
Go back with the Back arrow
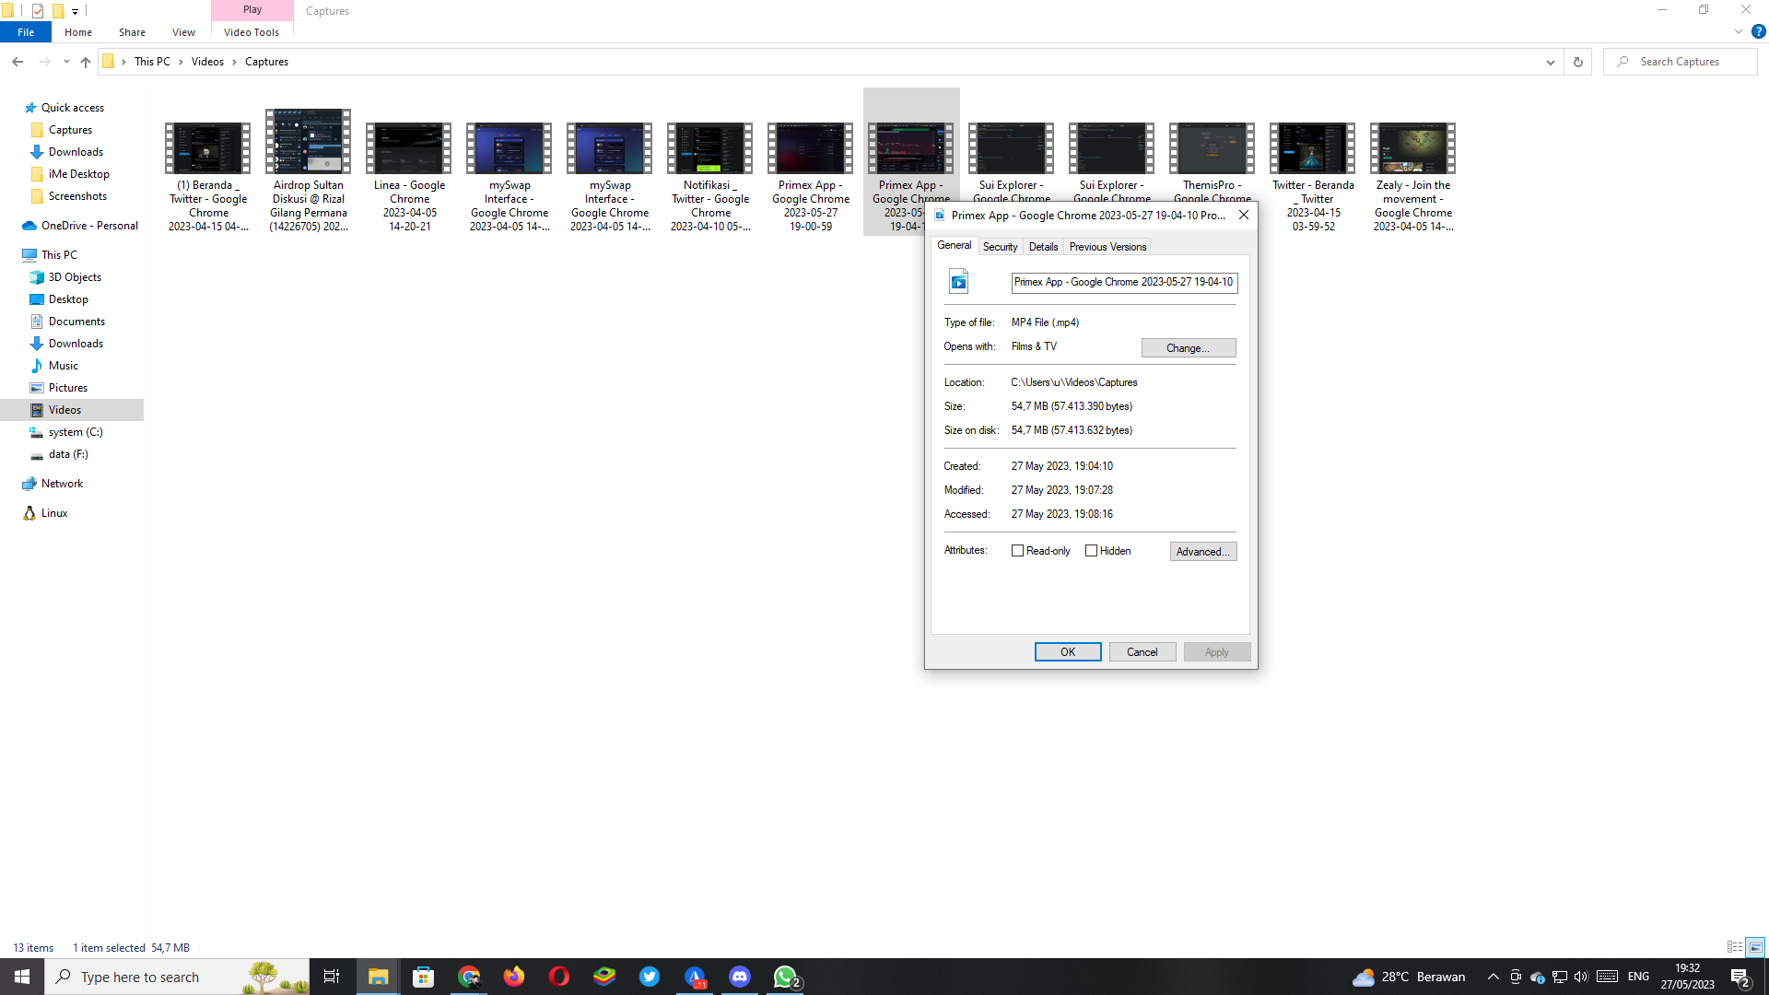pyautogui.click(x=18, y=62)
